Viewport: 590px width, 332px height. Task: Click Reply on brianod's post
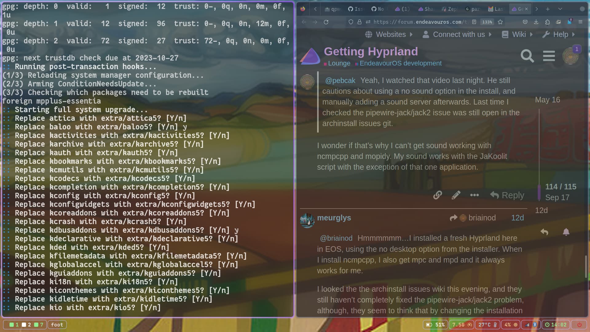[x=507, y=195]
